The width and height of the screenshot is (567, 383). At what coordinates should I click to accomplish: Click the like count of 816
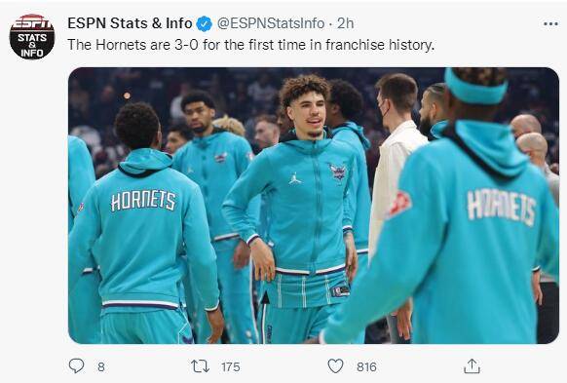366,366
